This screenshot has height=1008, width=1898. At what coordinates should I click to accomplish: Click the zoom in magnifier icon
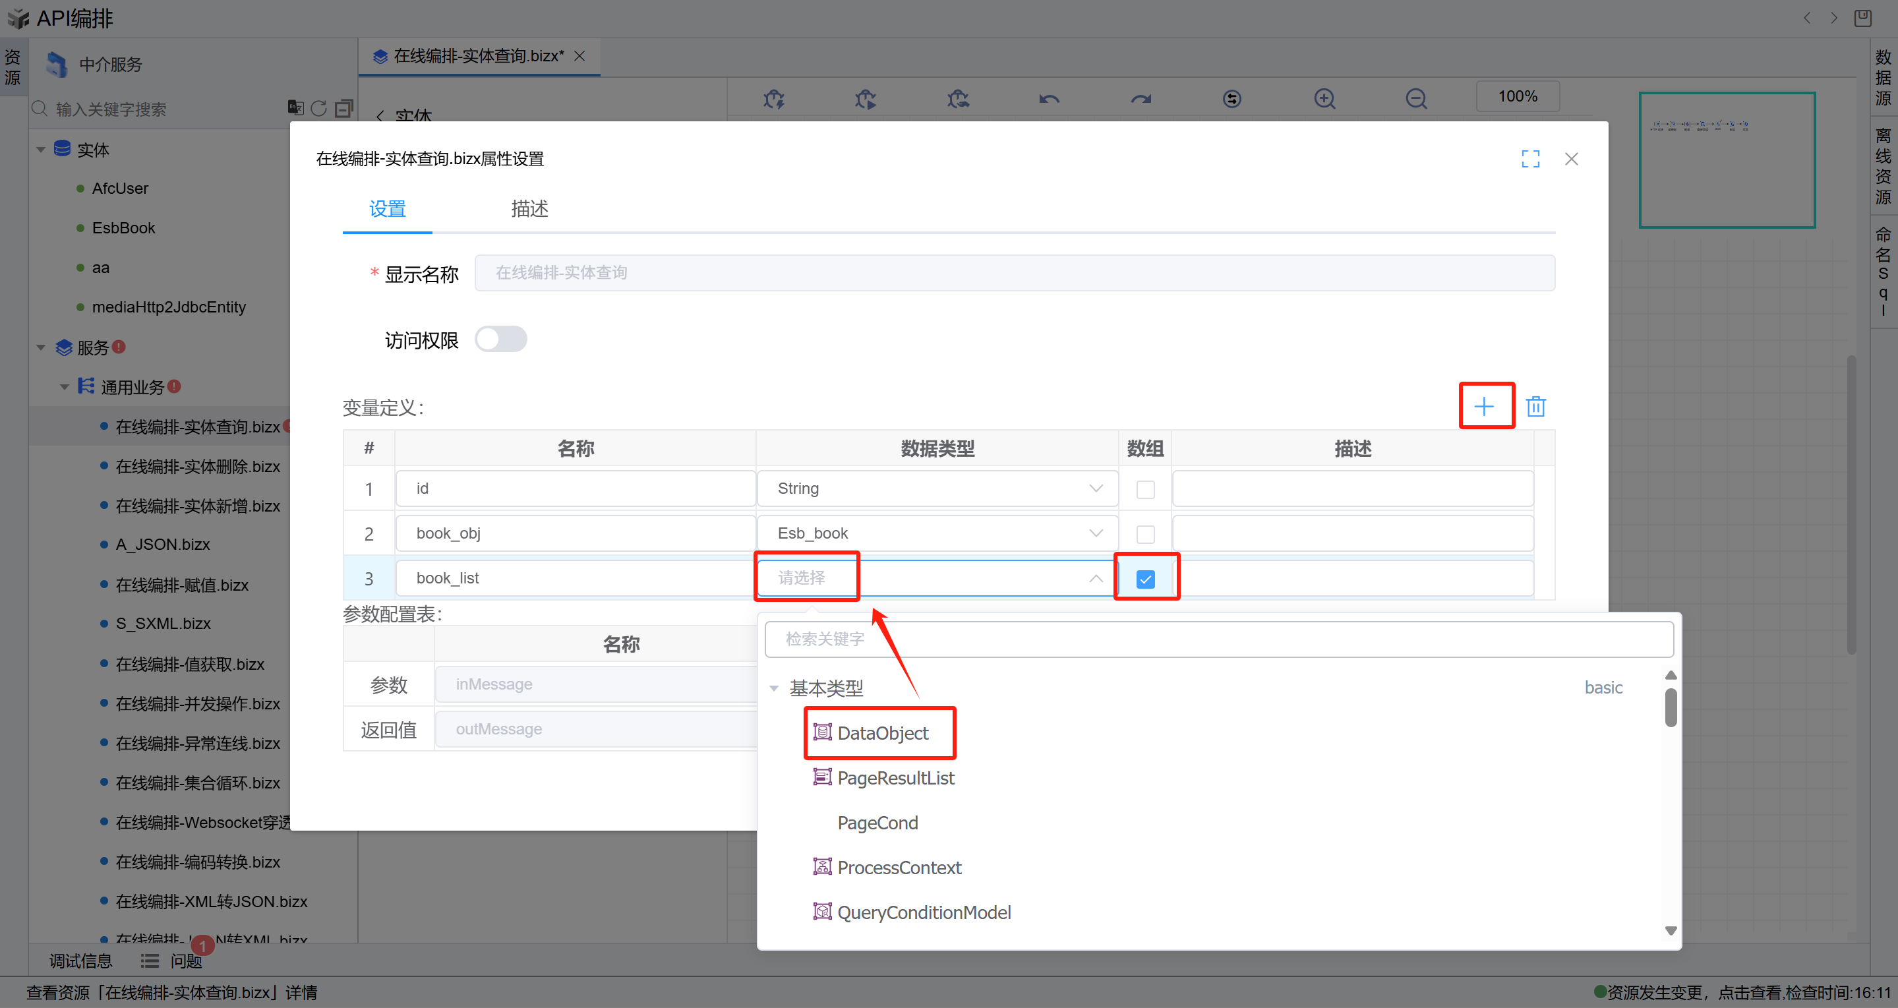[1324, 98]
